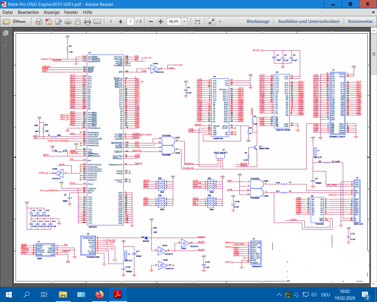Open the page thumbnails panel icon

point(6,33)
